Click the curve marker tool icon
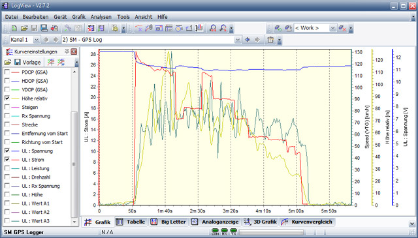 148,28
